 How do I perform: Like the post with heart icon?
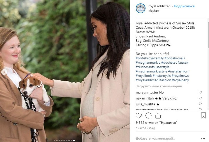pyautogui.click(x=139, y=115)
